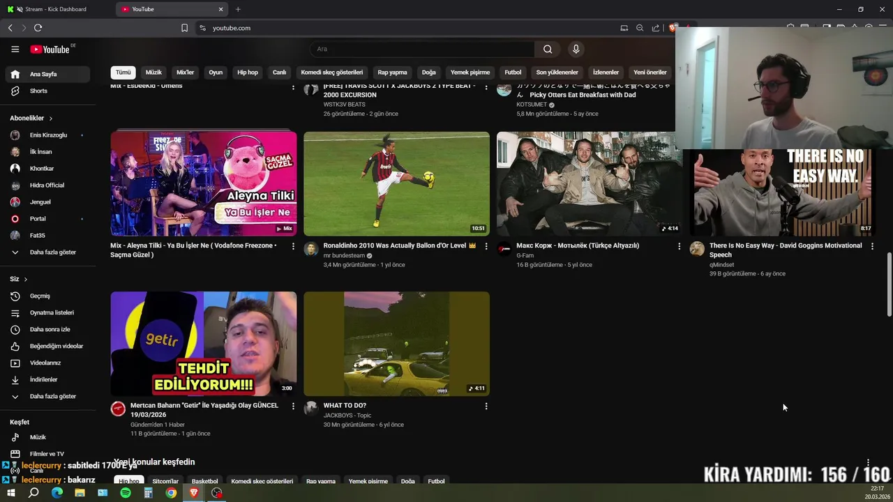
Task: Open Microsoft Edge from the taskbar
Action: point(57,492)
